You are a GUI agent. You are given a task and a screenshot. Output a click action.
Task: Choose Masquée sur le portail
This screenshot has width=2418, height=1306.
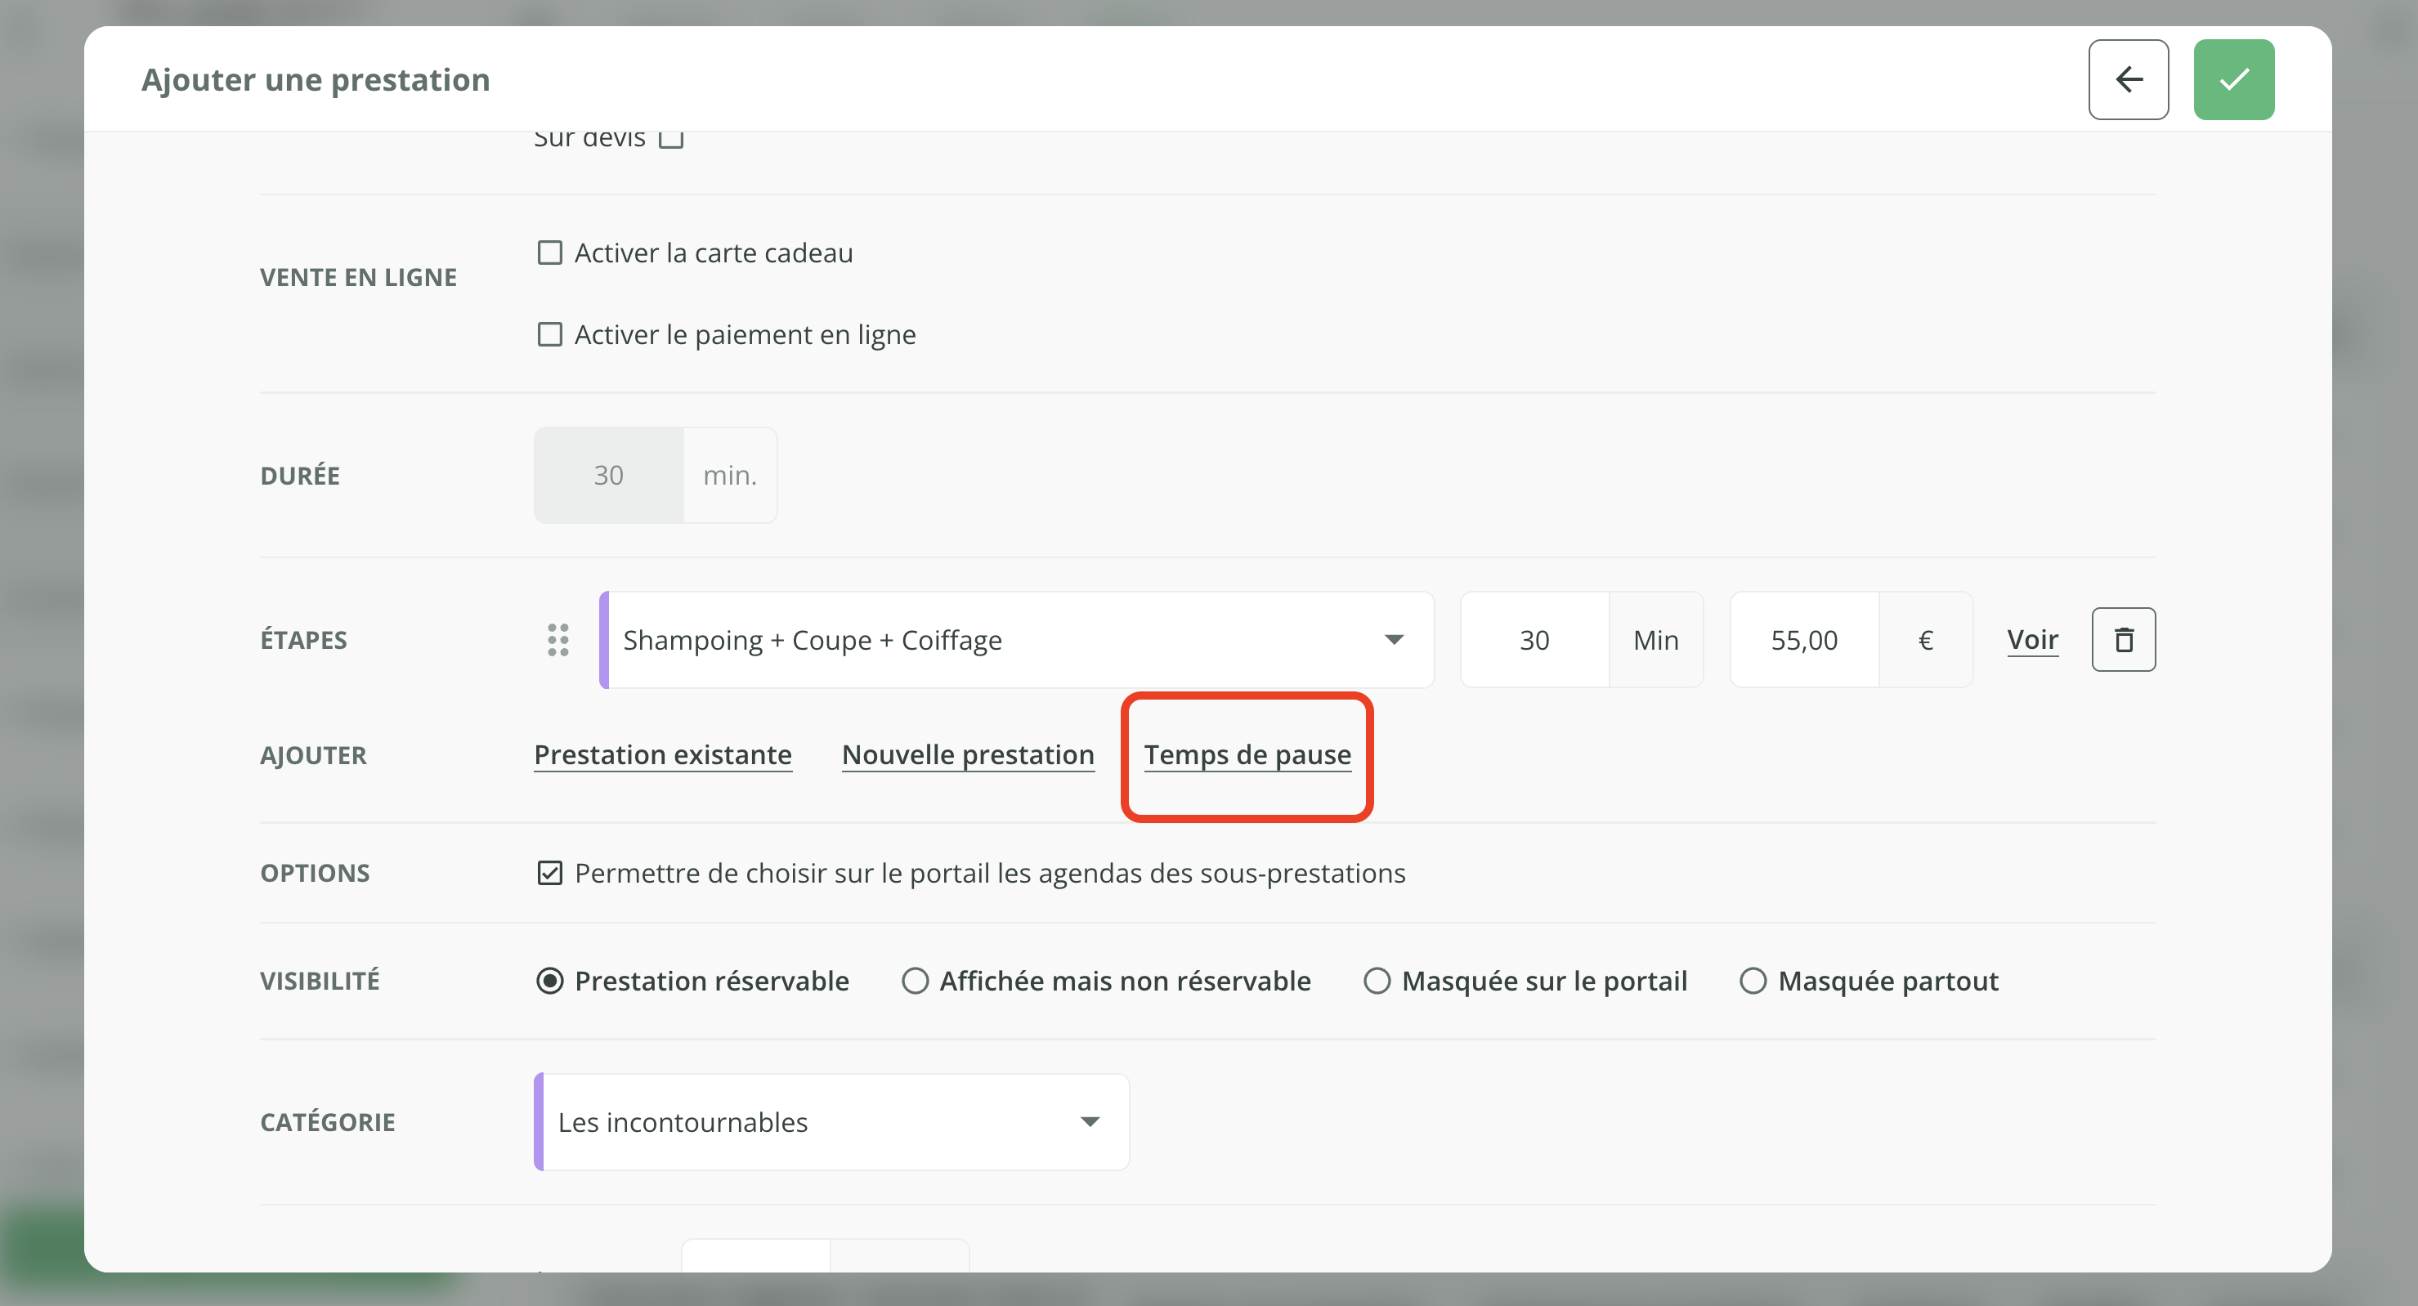point(1377,982)
